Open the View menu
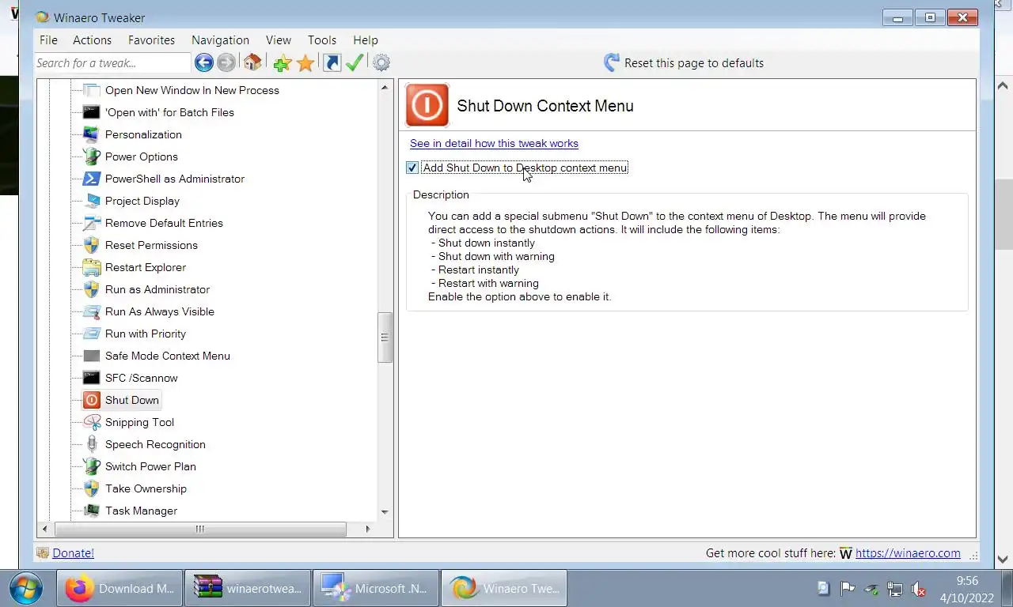The width and height of the screenshot is (1013, 607). pyautogui.click(x=279, y=40)
